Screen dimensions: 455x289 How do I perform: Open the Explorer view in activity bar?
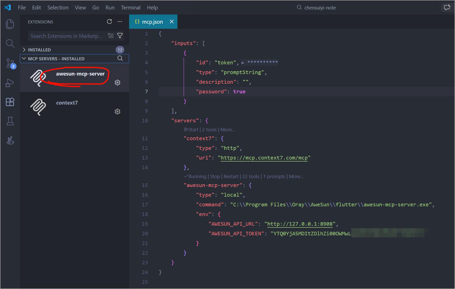pyautogui.click(x=10, y=24)
